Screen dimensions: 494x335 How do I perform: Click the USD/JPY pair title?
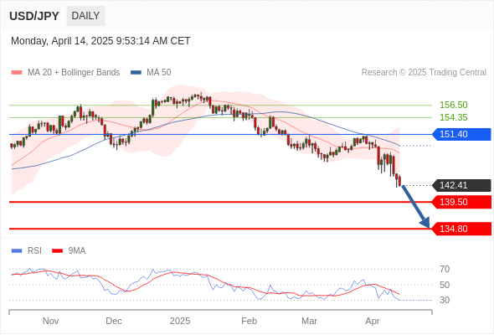34,16
